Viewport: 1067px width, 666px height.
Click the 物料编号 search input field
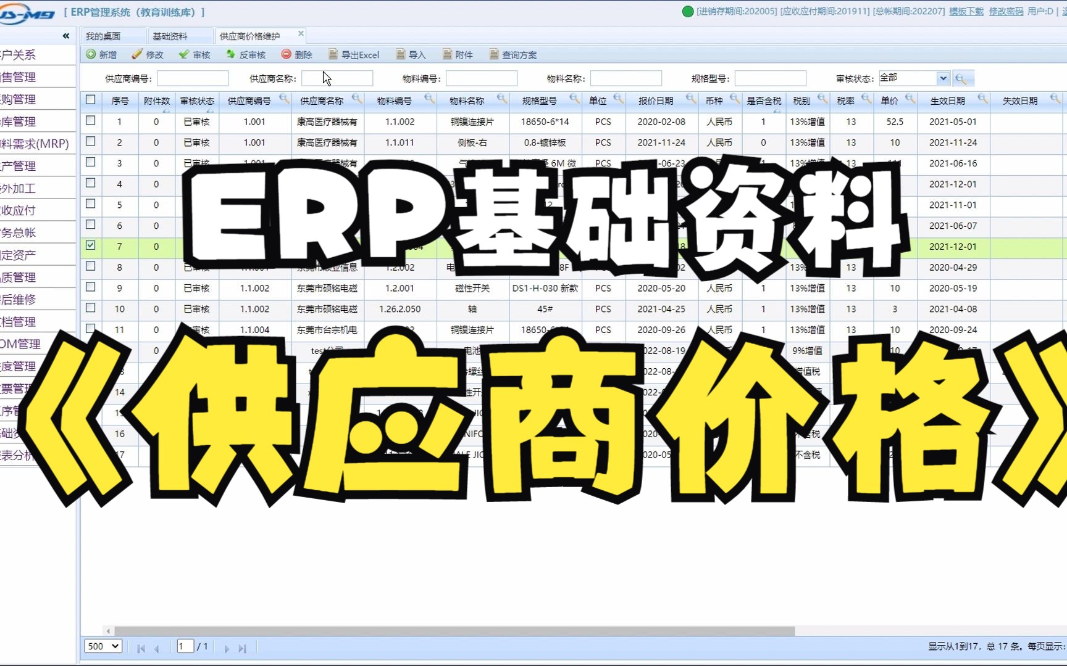(x=482, y=78)
